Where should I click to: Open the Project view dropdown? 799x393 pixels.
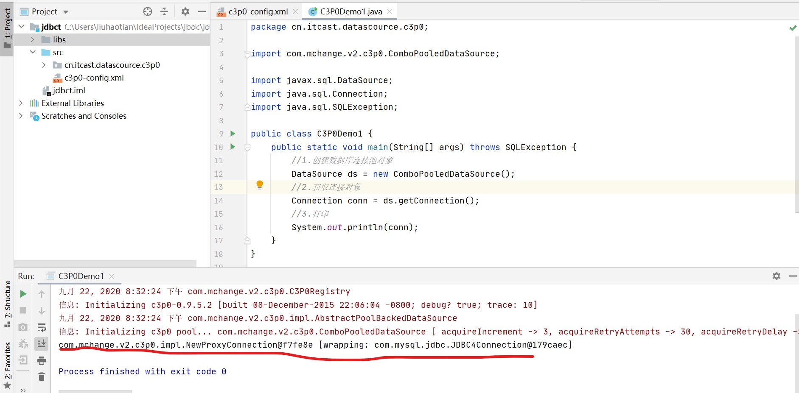tap(66, 12)
